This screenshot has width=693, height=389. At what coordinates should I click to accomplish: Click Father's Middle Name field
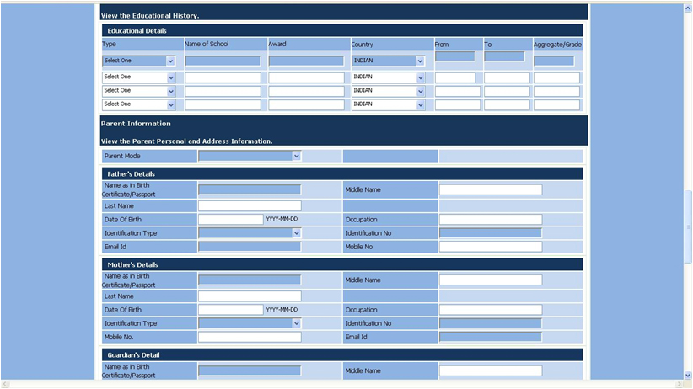coord(491,189)
